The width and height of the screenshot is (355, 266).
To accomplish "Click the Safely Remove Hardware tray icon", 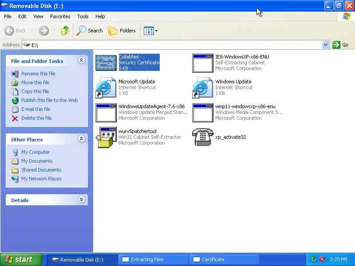I will [x=313, y=259].
